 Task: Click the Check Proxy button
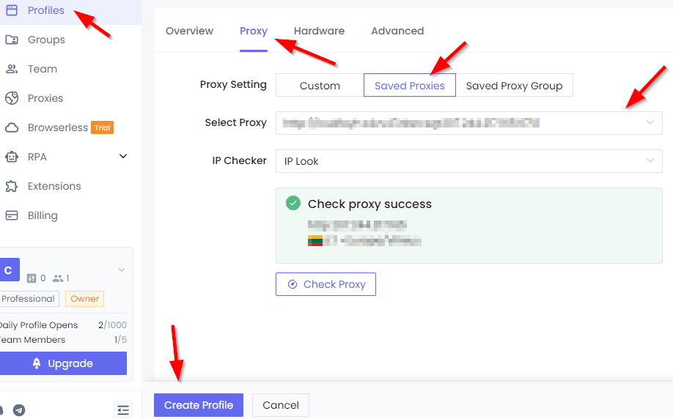326,284
